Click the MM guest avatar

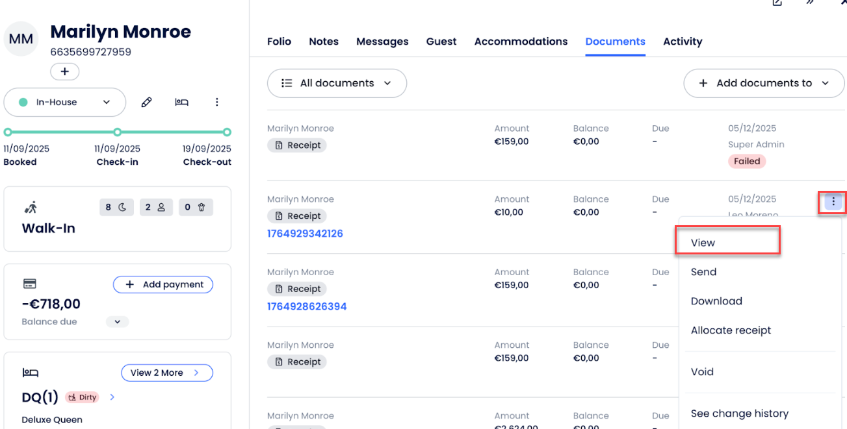(x=22, y=40)
